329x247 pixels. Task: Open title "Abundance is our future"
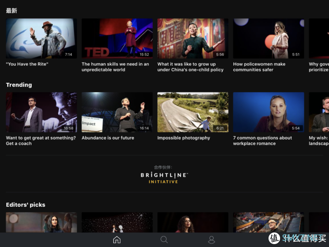coord(108,138)
